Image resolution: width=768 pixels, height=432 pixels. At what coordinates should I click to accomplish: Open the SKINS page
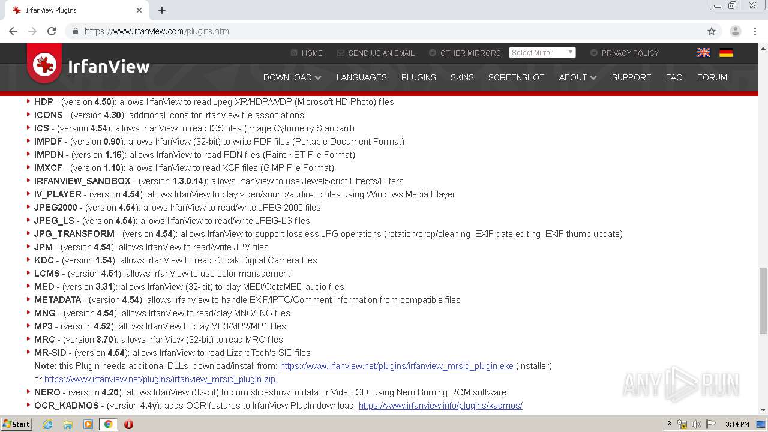point(462,77)
